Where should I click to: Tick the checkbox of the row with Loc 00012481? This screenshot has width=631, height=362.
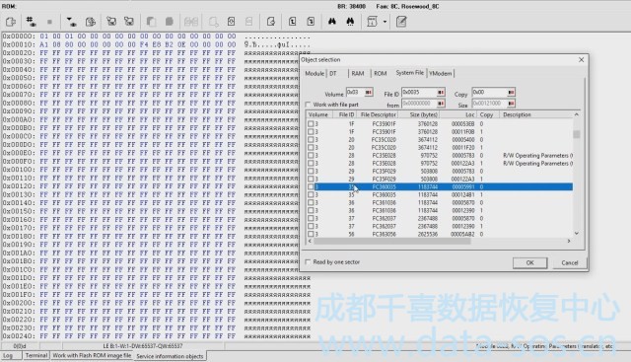pyautogui.click(x=311, y=194)
